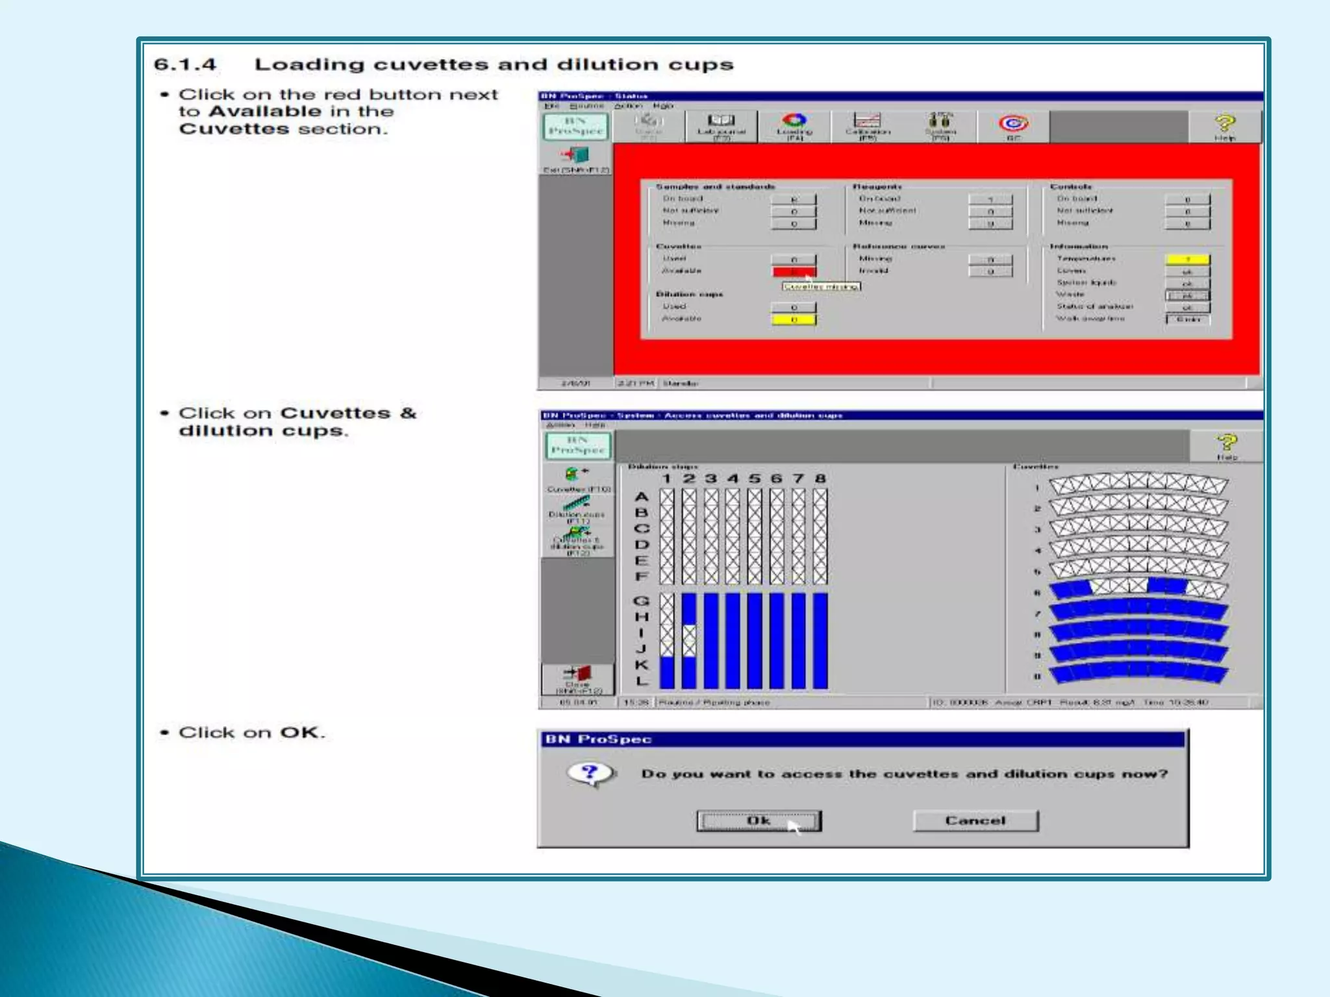
Task: Click the Cancel button in dialog
Action: (975, 820)
